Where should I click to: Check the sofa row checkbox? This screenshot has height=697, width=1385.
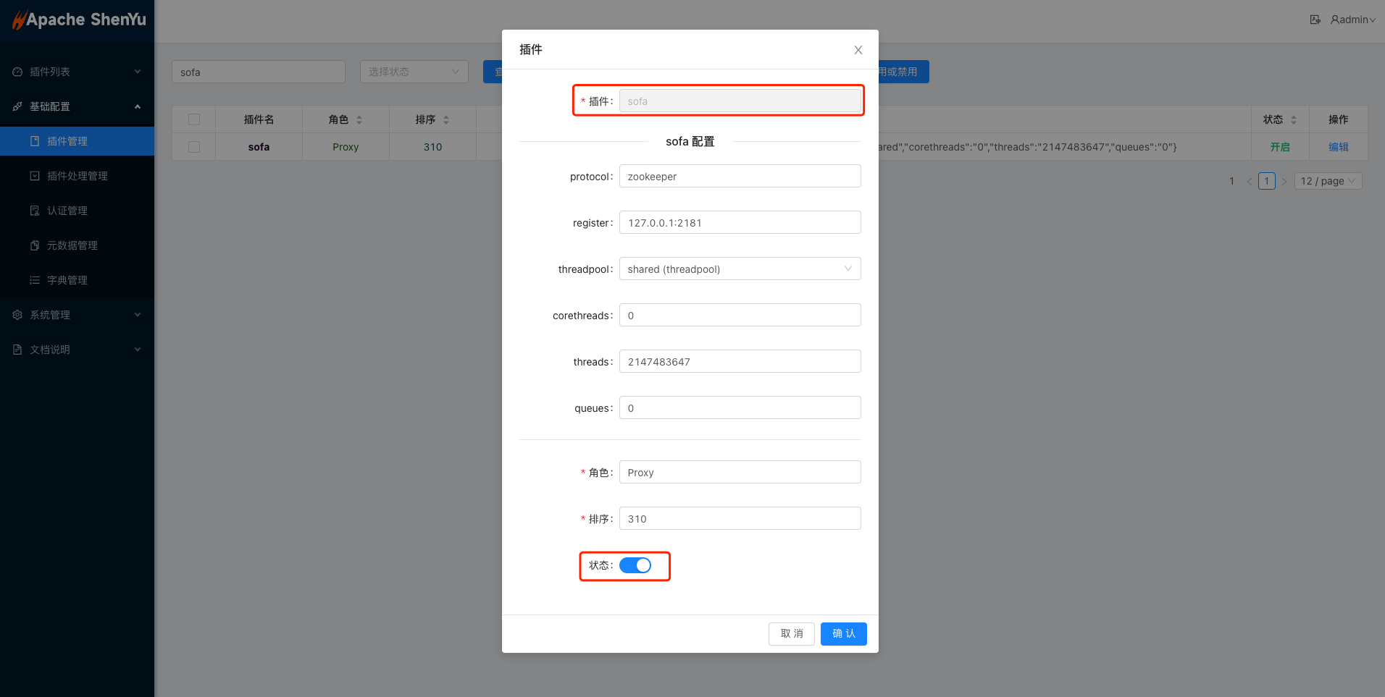194,147
